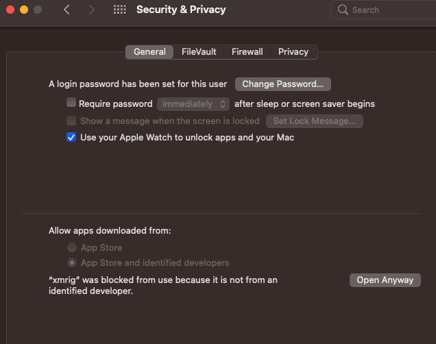
Task: Click the yellow minimize window button
Action: (24, 10)
